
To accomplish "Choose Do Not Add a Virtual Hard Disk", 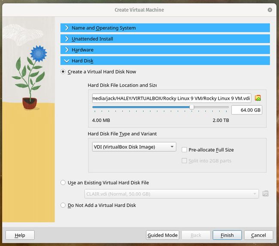I will [63, 205].
